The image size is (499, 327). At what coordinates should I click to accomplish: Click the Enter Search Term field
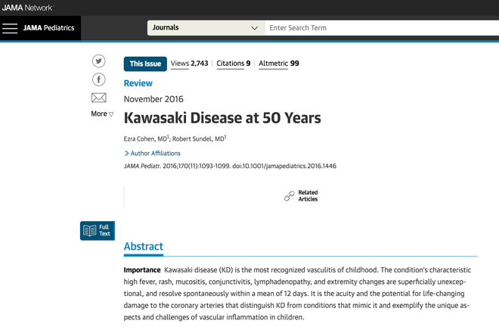382,28
